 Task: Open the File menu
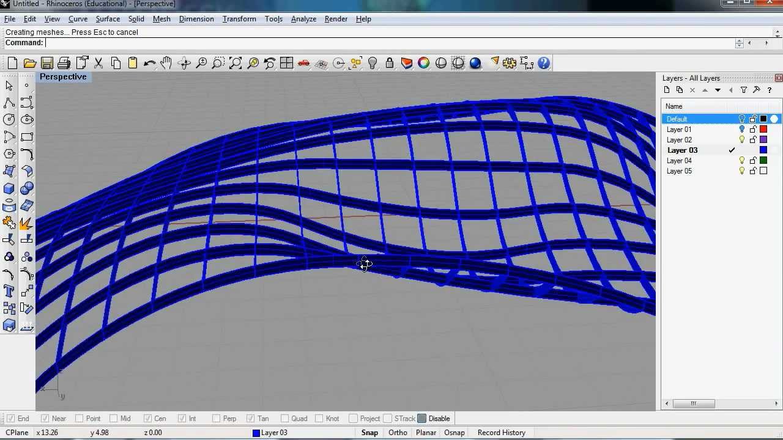pos(10,19)
